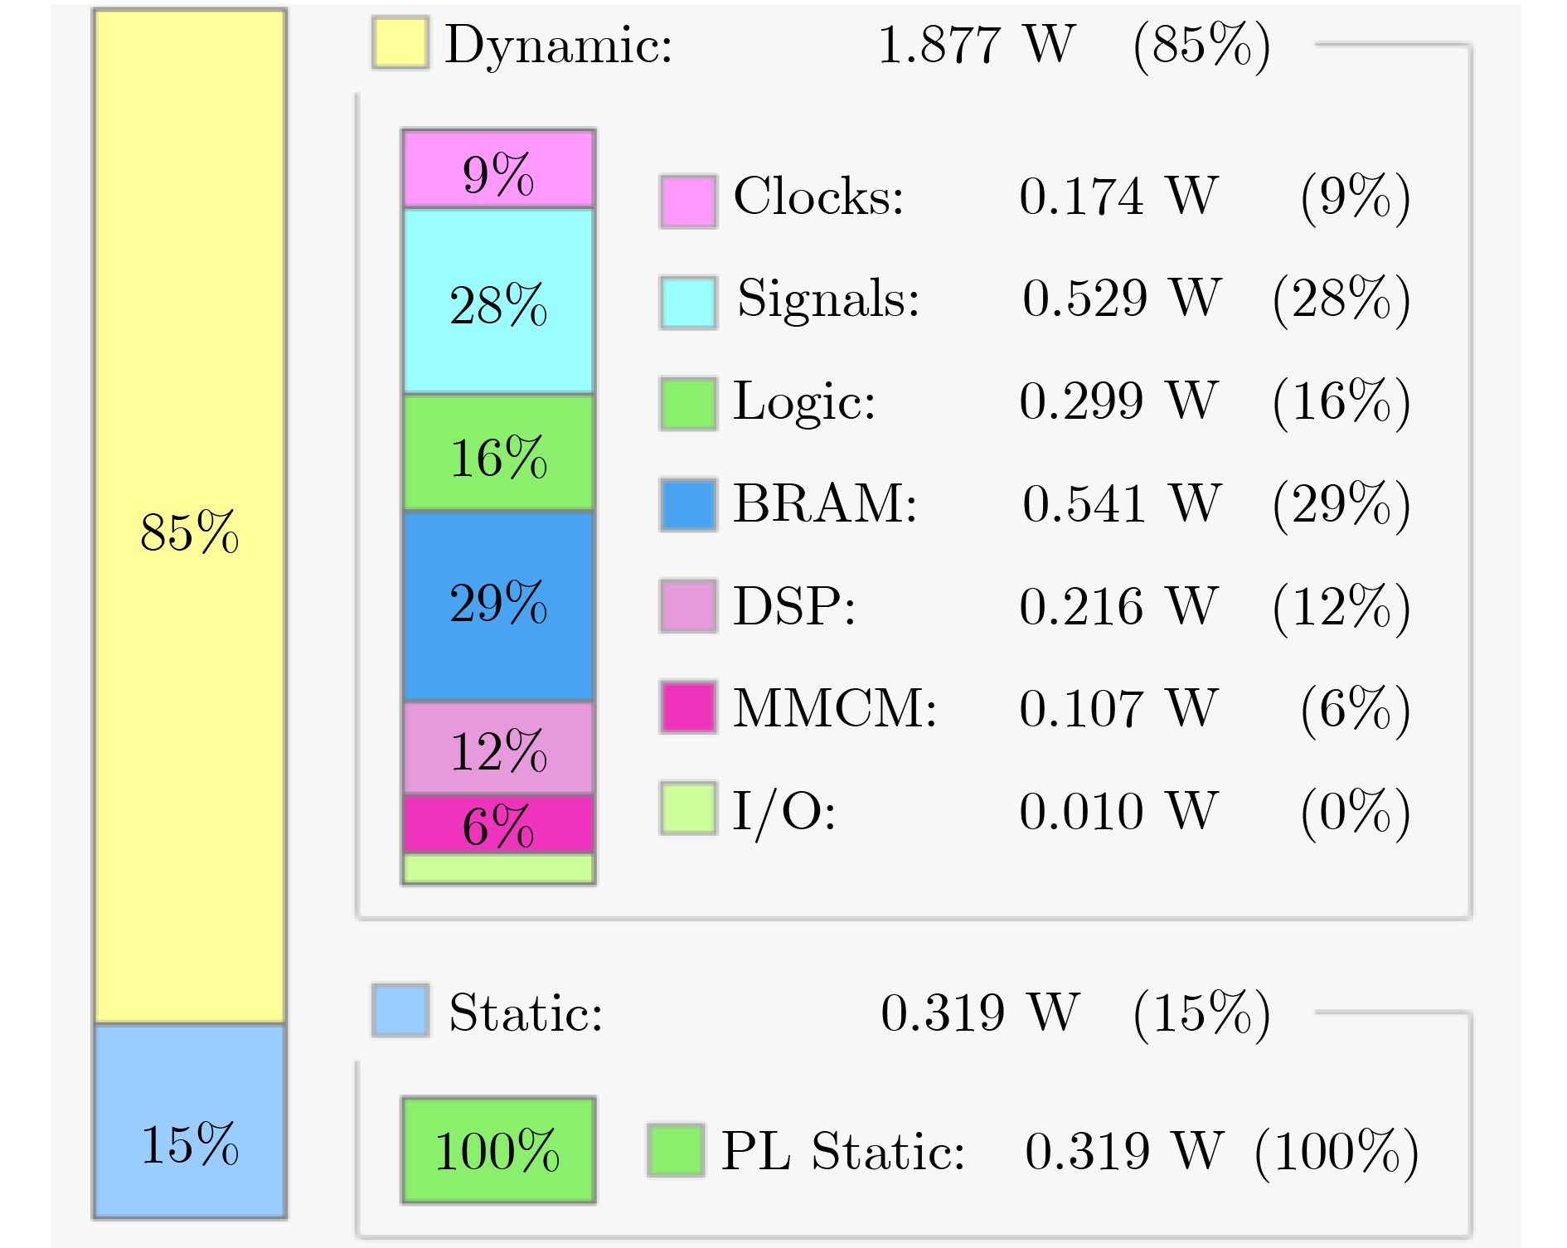
Task: Select the cyan Signals legend swatch
Action: tap(688, 303)
